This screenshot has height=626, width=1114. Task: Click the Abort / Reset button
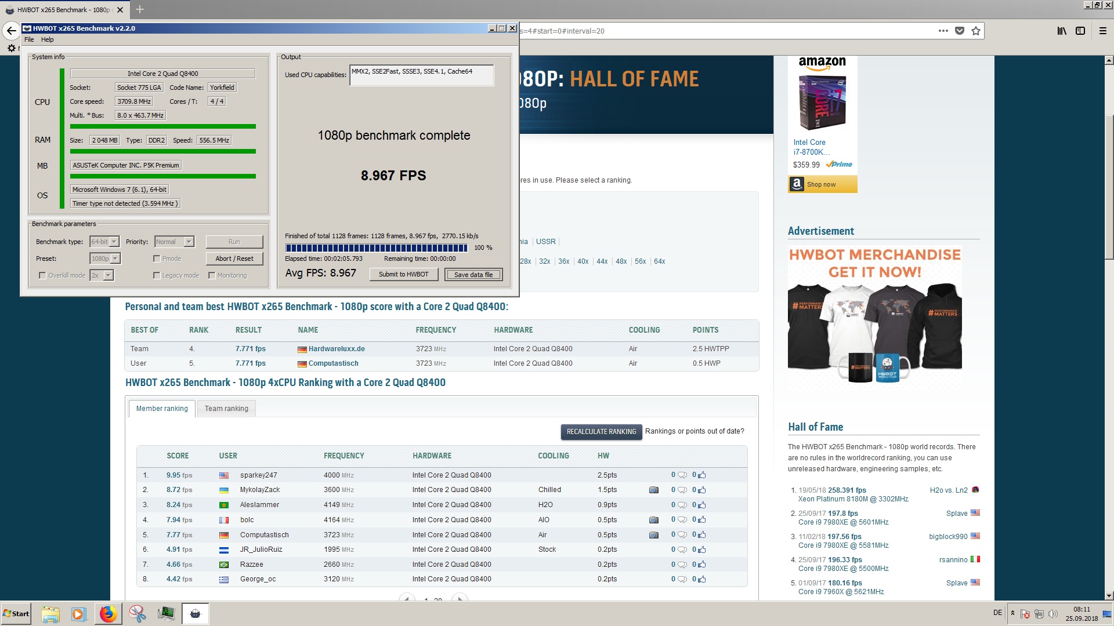click(234, 259)
